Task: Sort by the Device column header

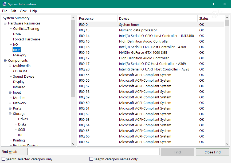Action: pos(157,19)
